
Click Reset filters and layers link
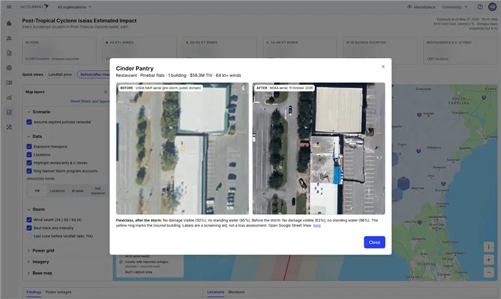[90, 101]
